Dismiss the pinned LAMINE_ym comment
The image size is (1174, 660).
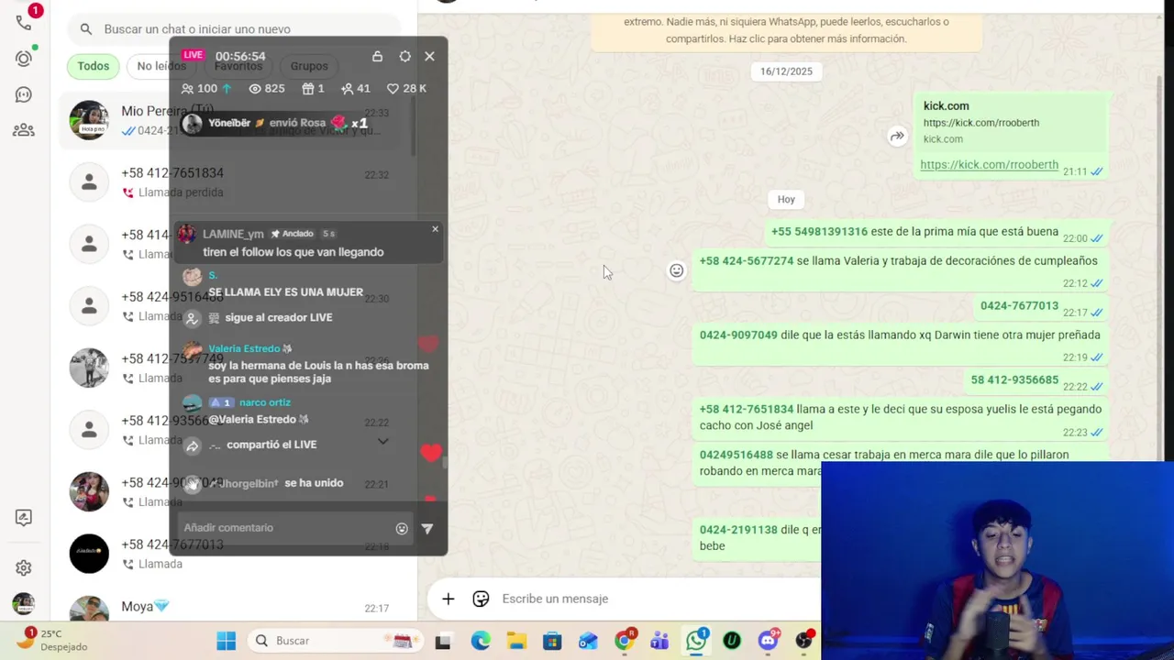click(x=435, y=228)
